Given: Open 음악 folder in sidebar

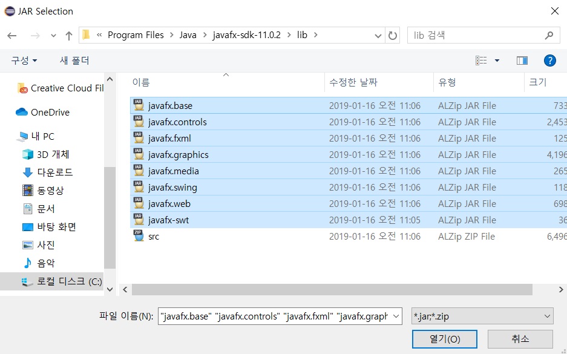Looking at the screenshot, I should tap(39, 263).
